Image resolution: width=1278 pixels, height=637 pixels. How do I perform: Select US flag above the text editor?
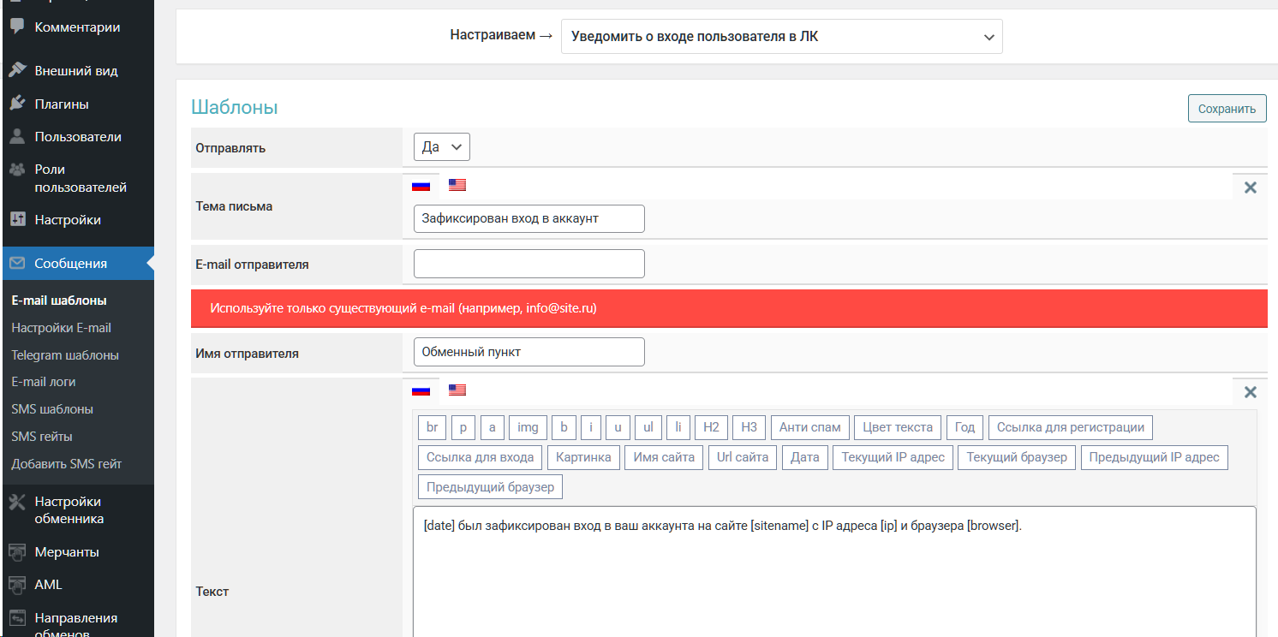pos(457,390)
